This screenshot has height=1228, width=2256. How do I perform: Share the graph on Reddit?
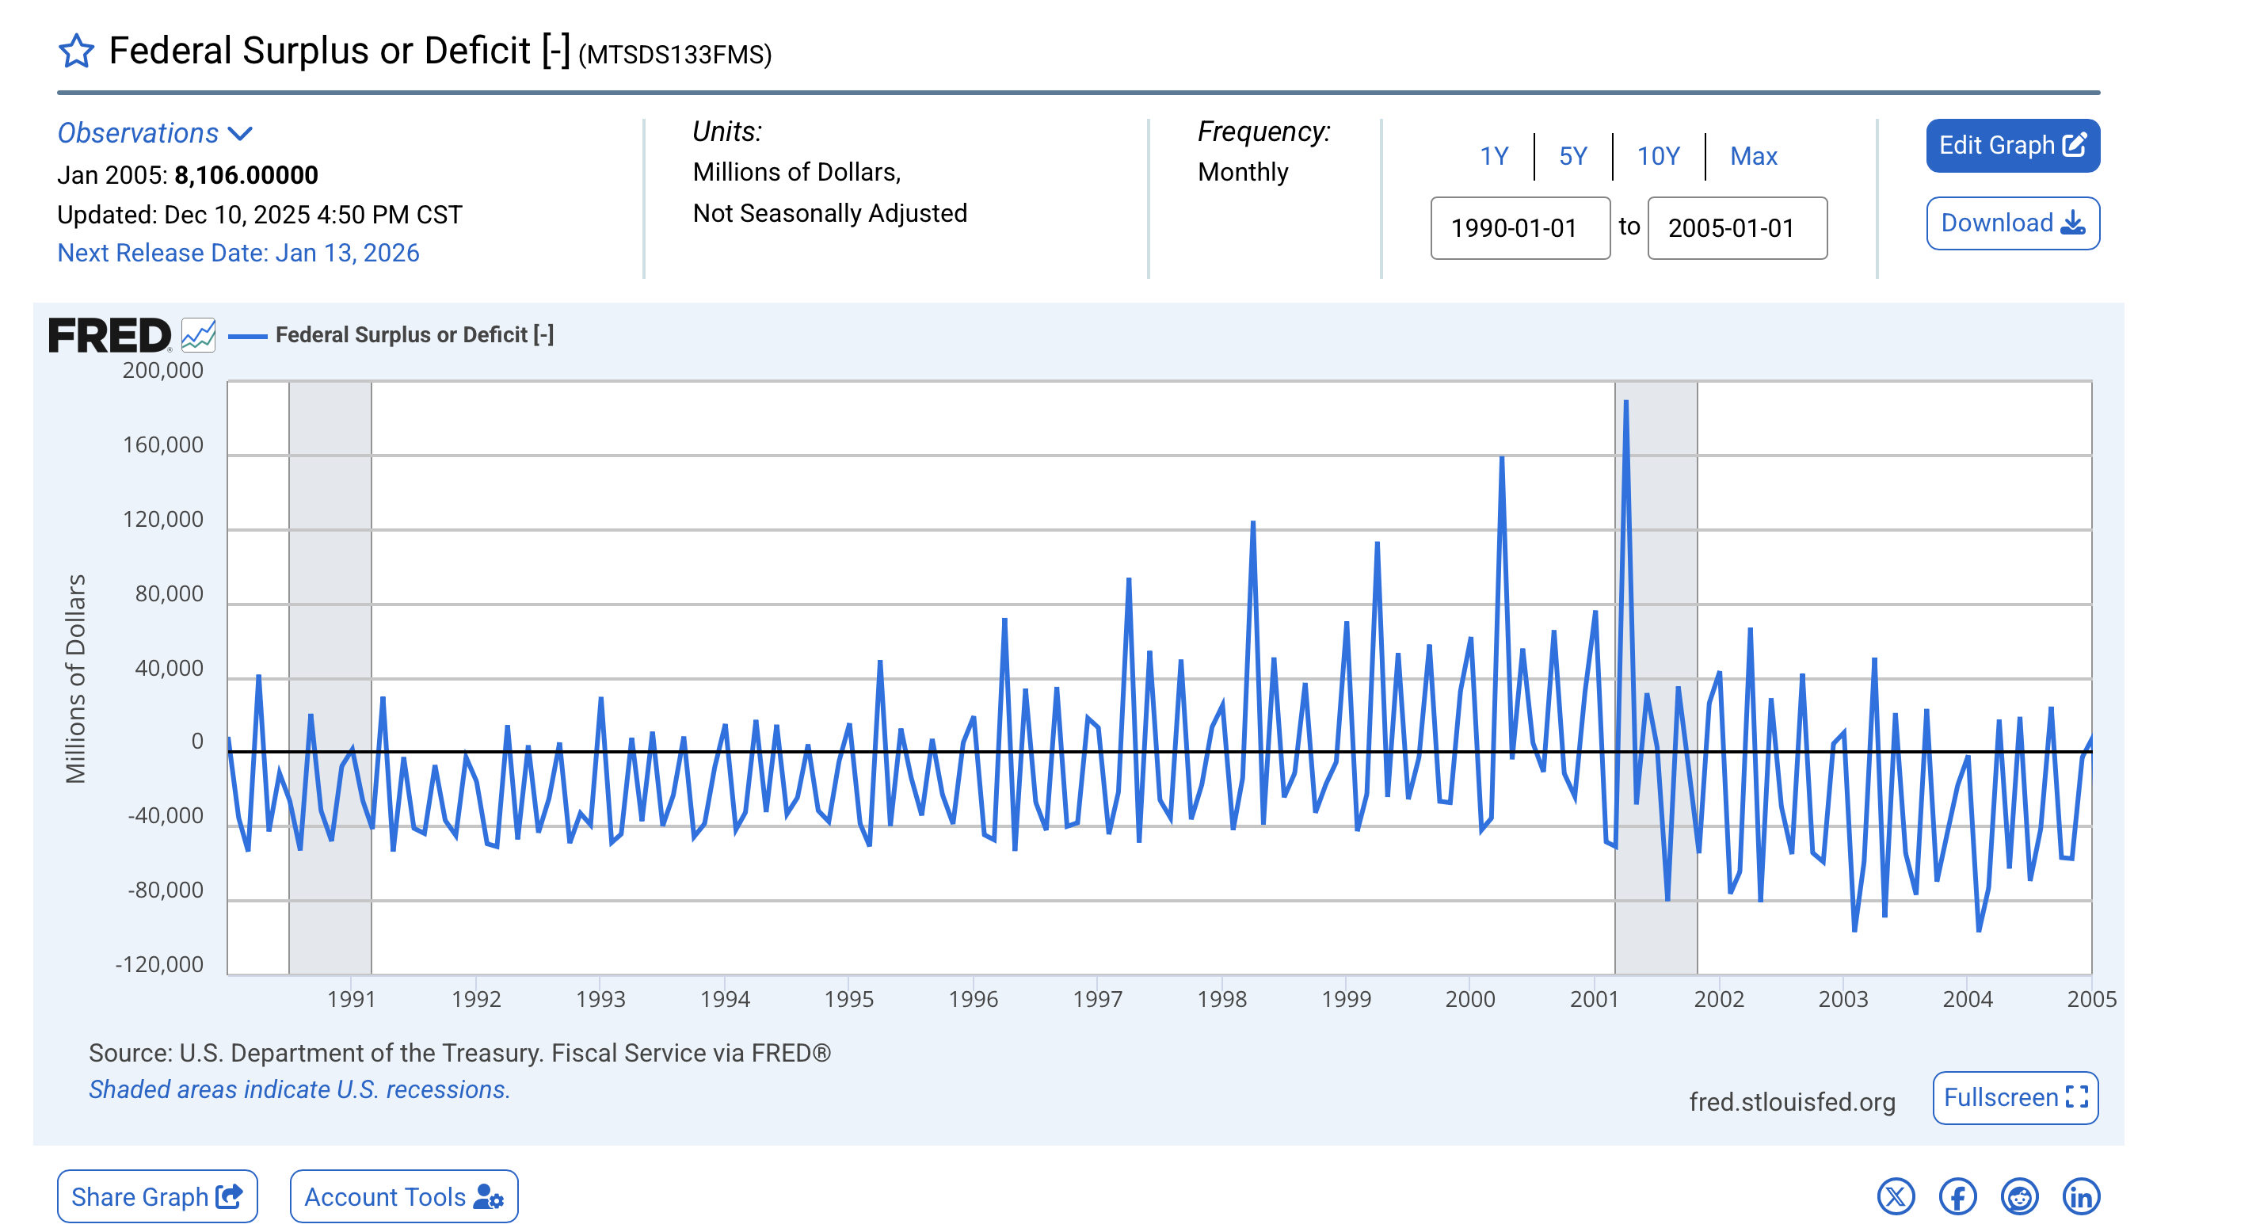[2019, 1196]
